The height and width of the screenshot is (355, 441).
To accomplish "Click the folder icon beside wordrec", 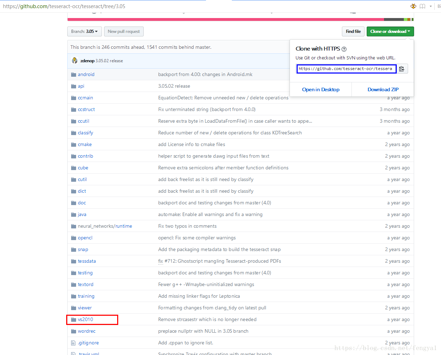I will [x=74, y=331].
